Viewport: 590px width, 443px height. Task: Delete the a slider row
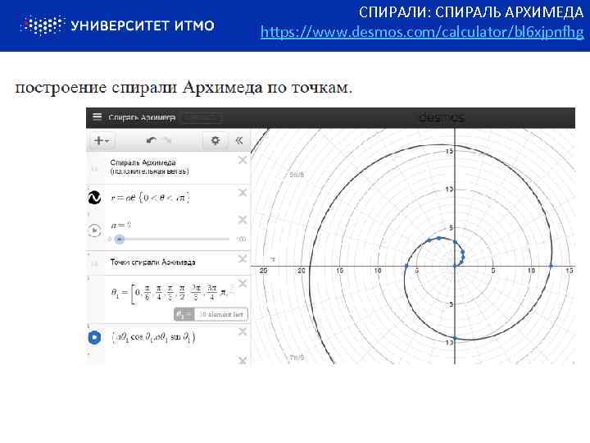pyautogui.click(x=243, y=220)
